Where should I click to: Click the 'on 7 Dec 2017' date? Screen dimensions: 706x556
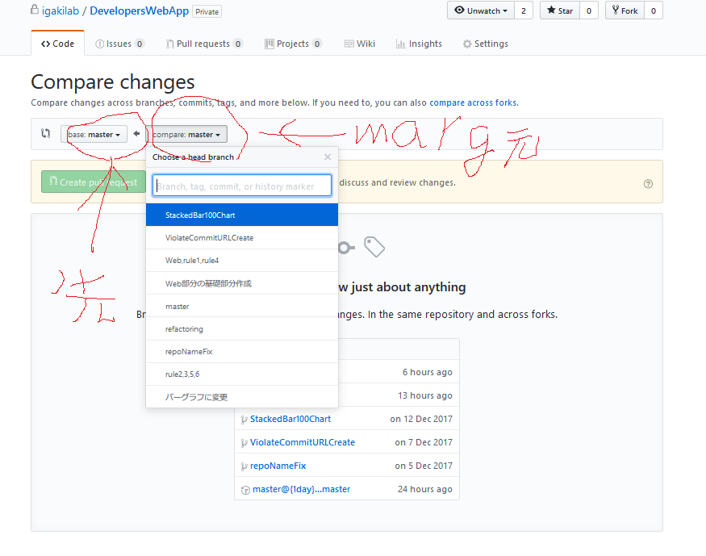click(424, 442)
